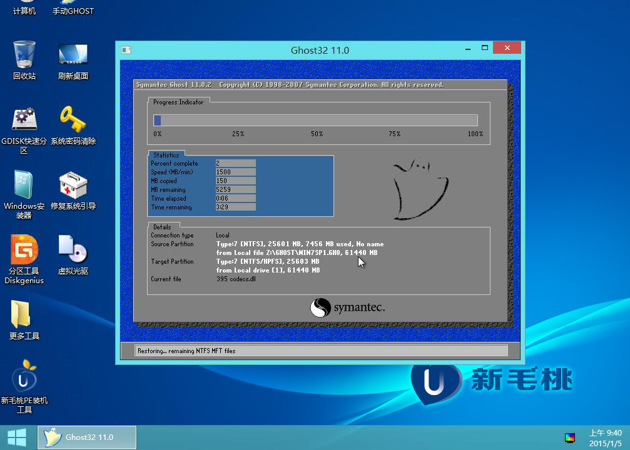
Task: Click the Percent complete value 2
Action: click(x=235, y=163)
